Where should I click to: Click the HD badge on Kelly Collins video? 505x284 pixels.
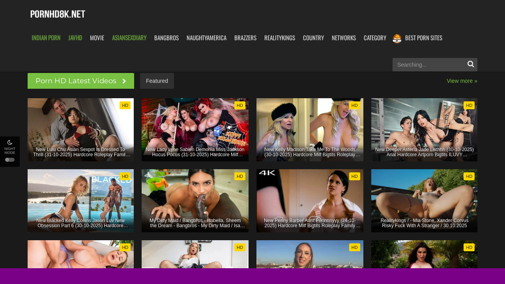125,176
